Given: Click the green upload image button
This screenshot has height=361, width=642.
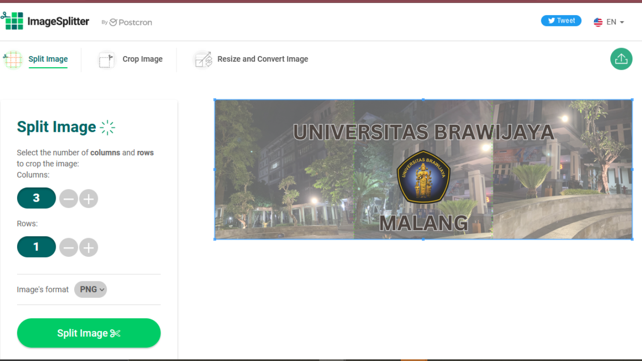Looking at the screenshot, I should [x=621, y=59].
